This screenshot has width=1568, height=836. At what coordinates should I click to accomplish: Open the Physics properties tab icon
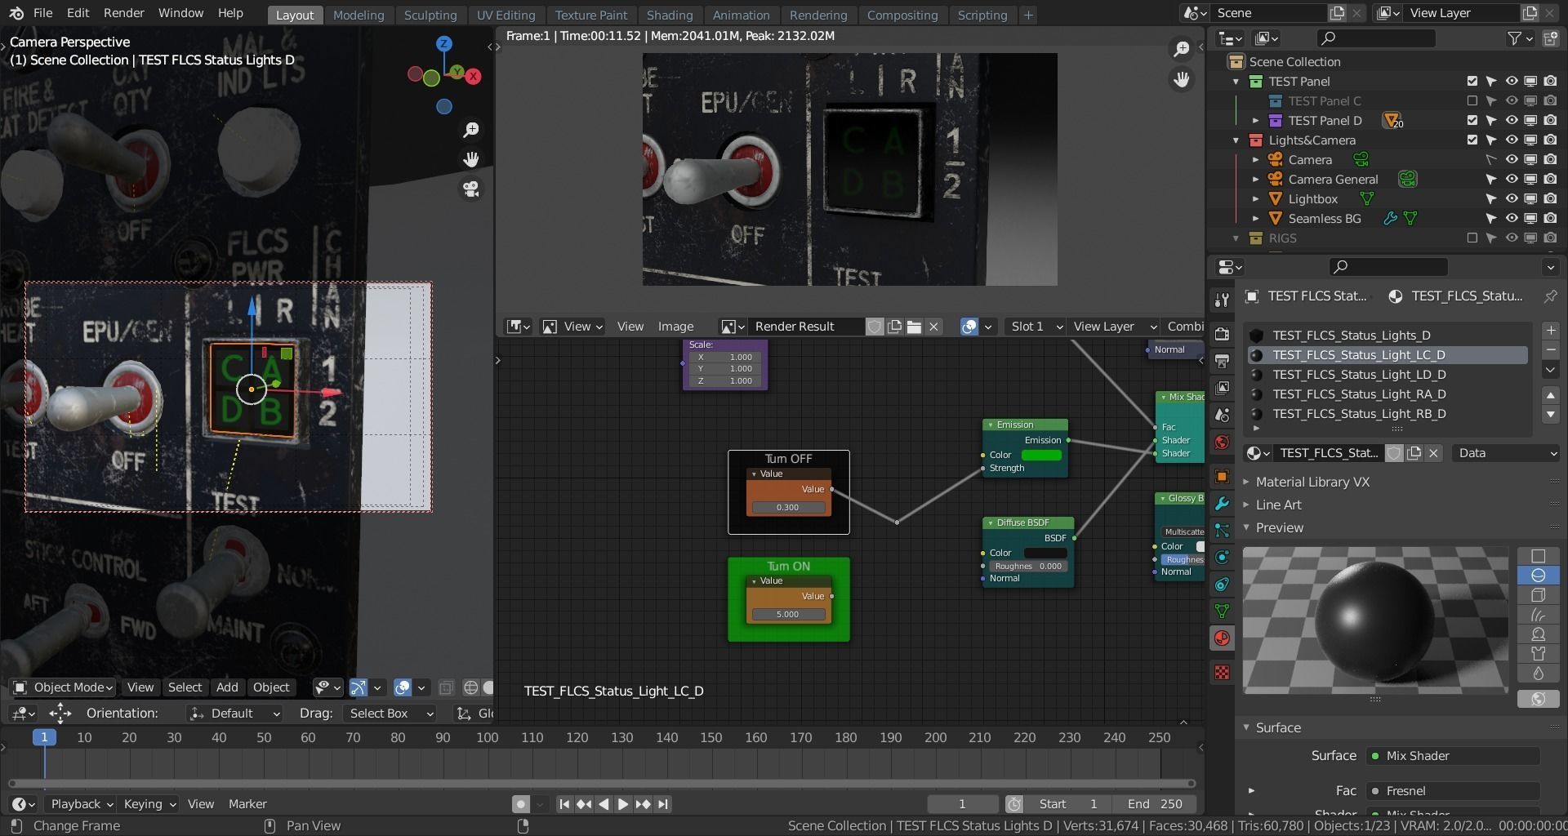[x=1222, y=557]
